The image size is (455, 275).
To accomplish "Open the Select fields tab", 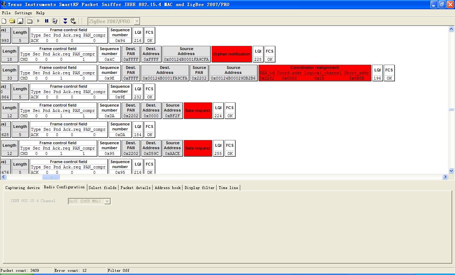I will pyautogui.click(x=103, y=188).
